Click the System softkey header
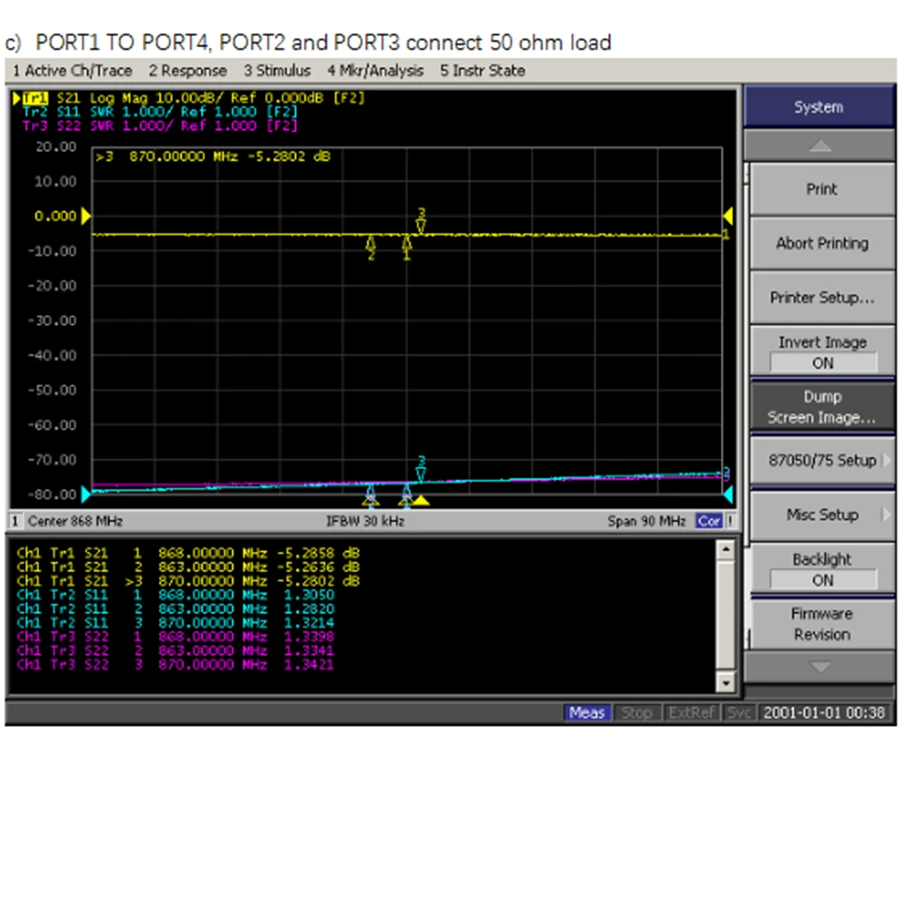905x905 pixels. (819, 107)
